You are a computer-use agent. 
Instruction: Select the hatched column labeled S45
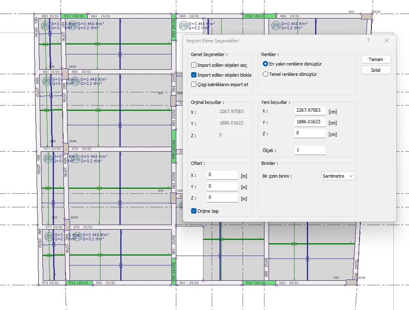click(367, 16)
